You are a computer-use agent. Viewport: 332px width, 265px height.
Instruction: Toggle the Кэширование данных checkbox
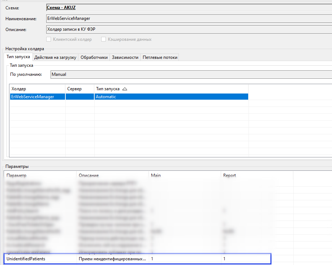point(103,39)
